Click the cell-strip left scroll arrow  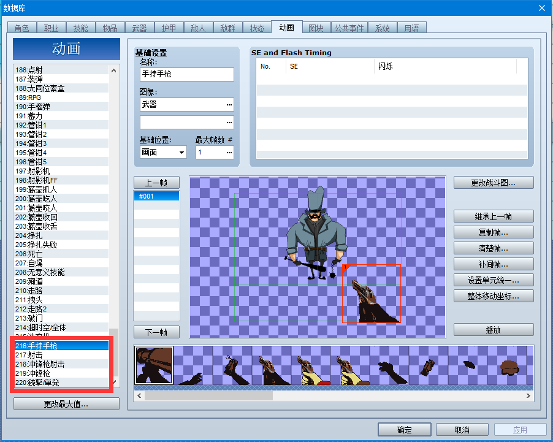click(139, 396)
